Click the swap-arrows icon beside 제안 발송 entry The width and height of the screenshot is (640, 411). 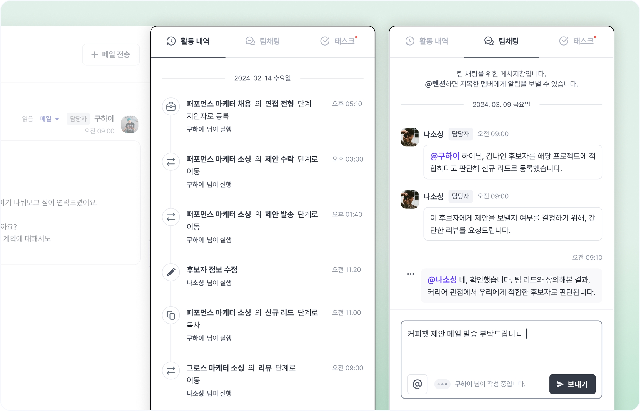click(171, 217)
